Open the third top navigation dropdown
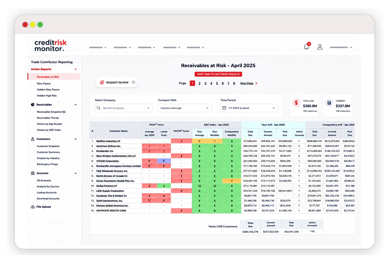 pyautogui.click(x=146, y=47)
